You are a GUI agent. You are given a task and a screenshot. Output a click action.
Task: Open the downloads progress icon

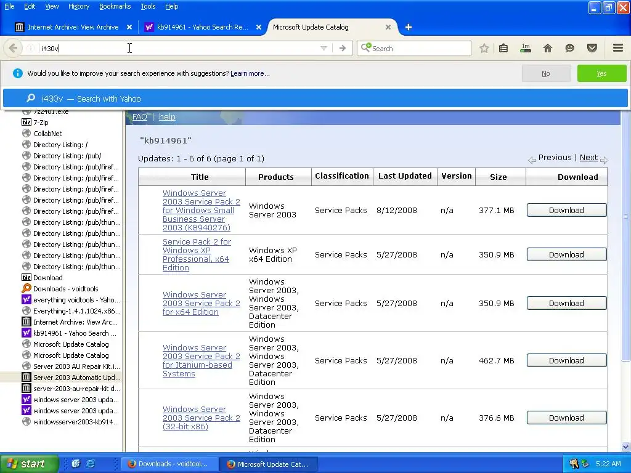[x=526, y=48]
